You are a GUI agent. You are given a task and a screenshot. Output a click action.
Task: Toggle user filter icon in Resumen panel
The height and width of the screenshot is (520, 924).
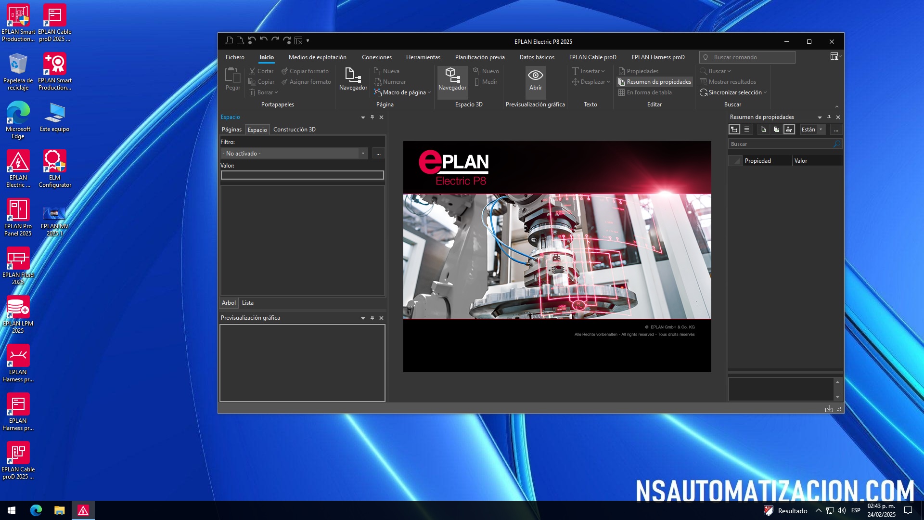pyautogui.click(x=789, y=129)
